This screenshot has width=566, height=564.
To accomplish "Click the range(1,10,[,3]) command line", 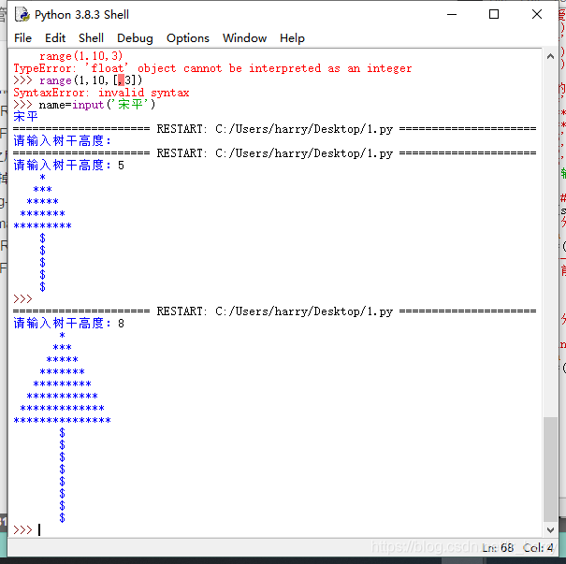I will (78, 80).
